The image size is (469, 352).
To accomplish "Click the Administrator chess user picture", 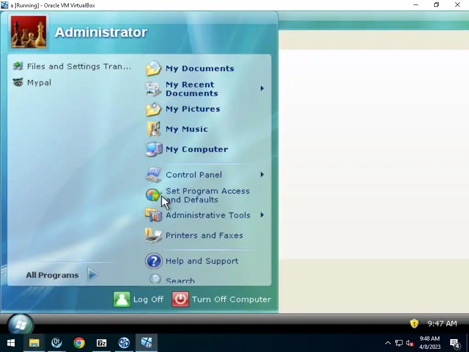I will pos(29,32).
